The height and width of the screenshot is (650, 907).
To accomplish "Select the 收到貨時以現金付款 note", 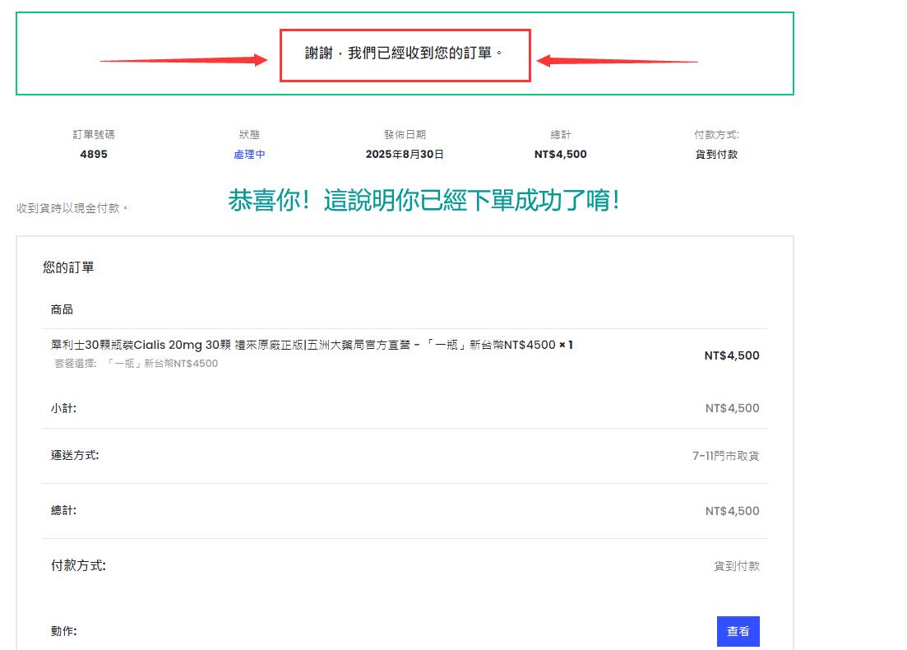I will click(72, 208).
